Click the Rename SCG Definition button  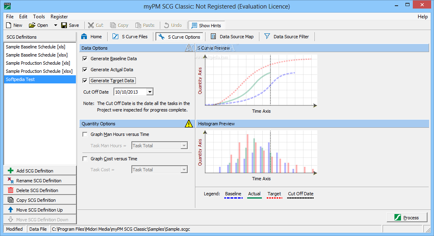coord(40,181)
